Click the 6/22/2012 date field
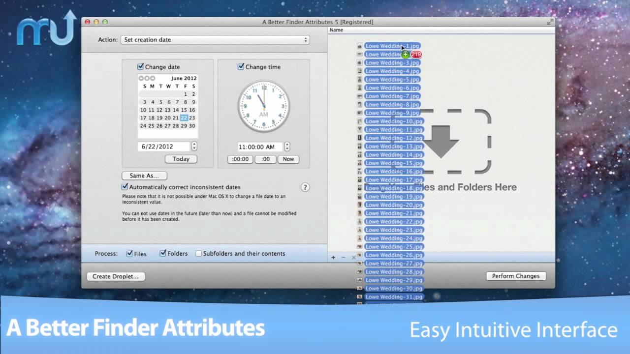630x354 pixels. 163,147
